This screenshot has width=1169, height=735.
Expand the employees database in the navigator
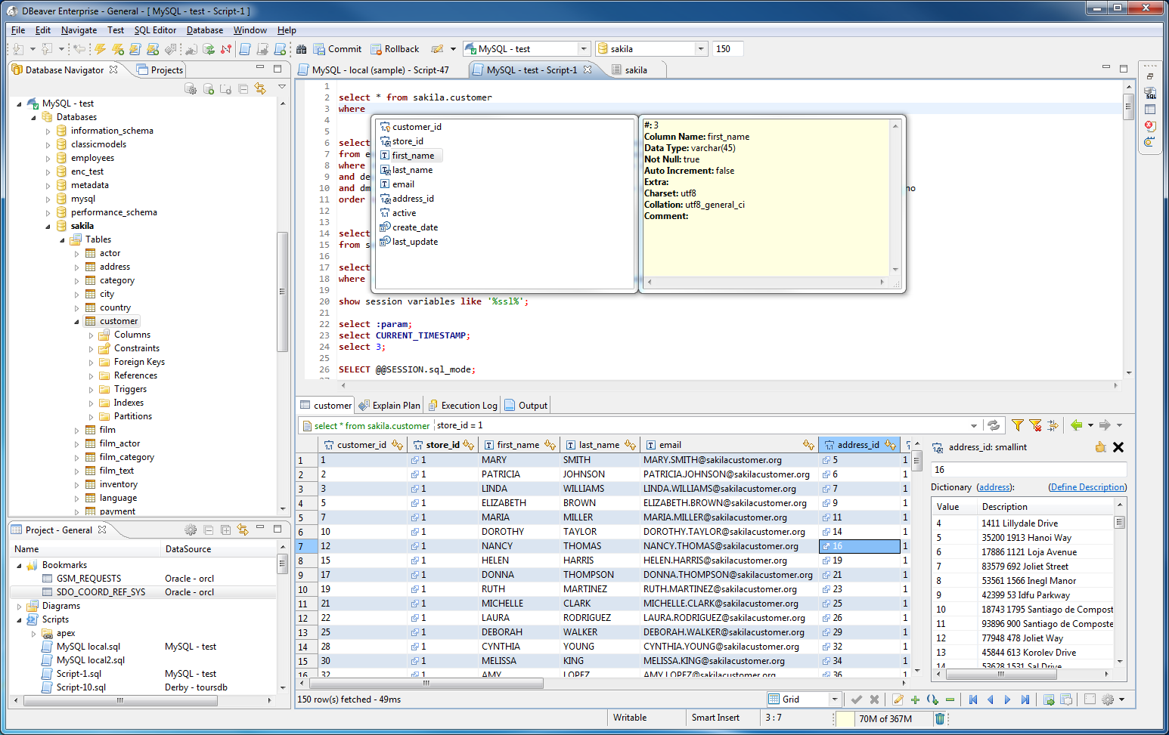[x=48, y=157]
